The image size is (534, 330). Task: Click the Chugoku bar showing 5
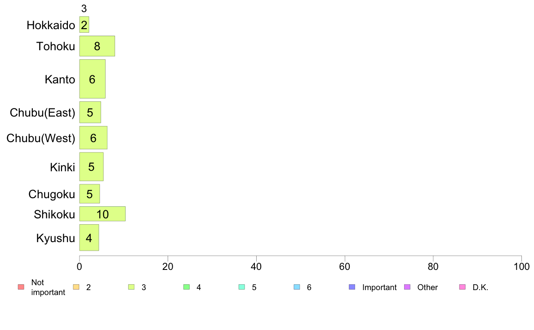tap(89, 194)
